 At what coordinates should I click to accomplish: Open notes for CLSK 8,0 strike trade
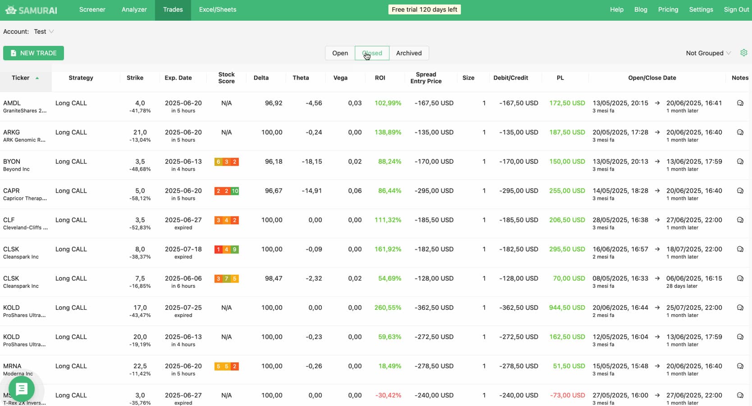tap(740, 249)
